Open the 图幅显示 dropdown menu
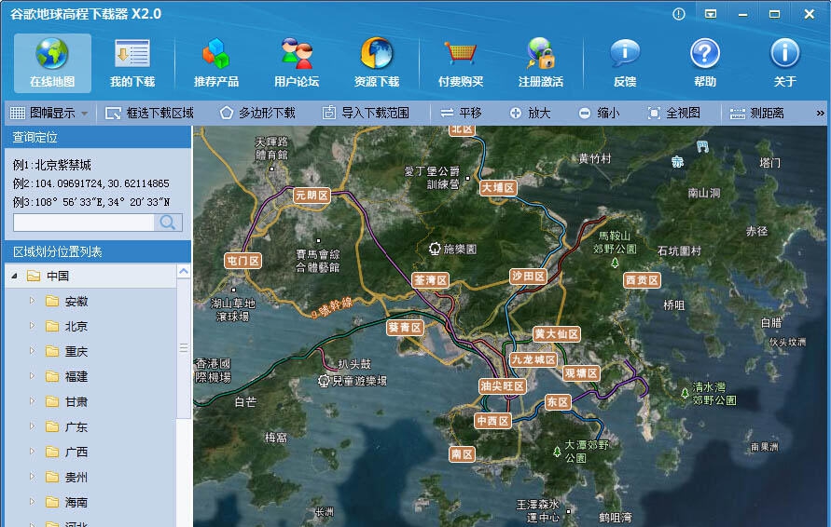Screen dimensions: 831x527 pos(49,113)
